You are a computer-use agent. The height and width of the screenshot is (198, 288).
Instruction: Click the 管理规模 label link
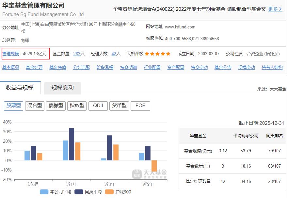(11, 54)
